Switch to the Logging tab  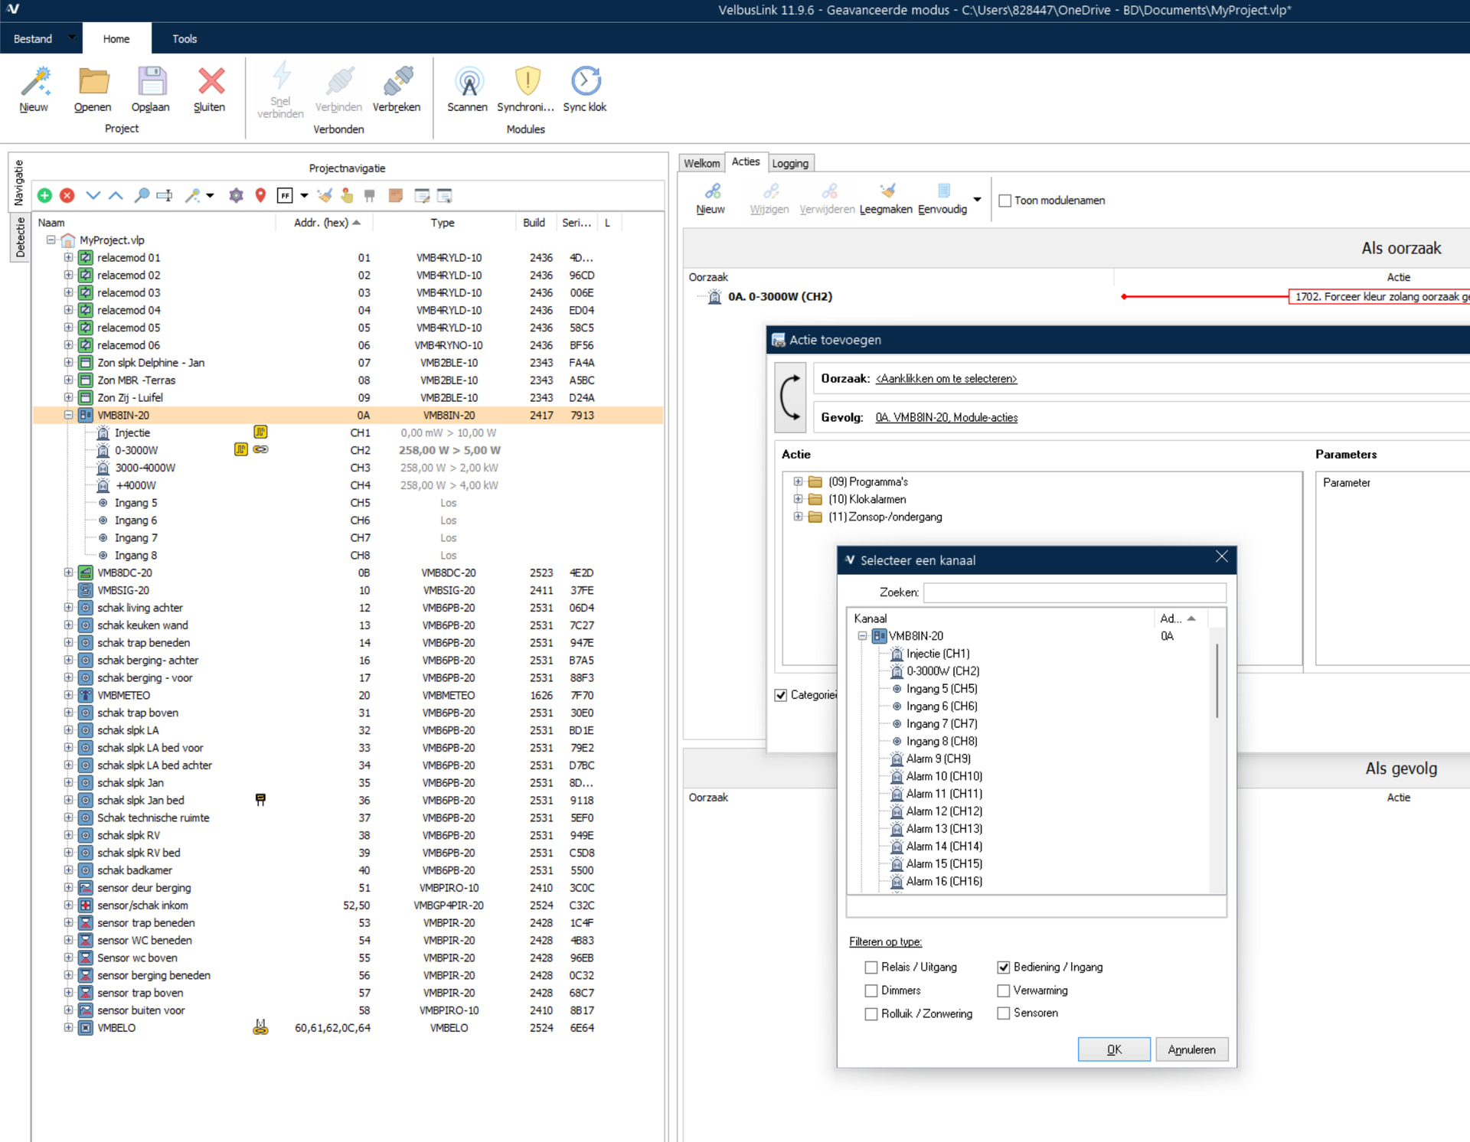point(790,163)
